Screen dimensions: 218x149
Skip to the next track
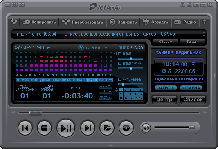(88, 128)
